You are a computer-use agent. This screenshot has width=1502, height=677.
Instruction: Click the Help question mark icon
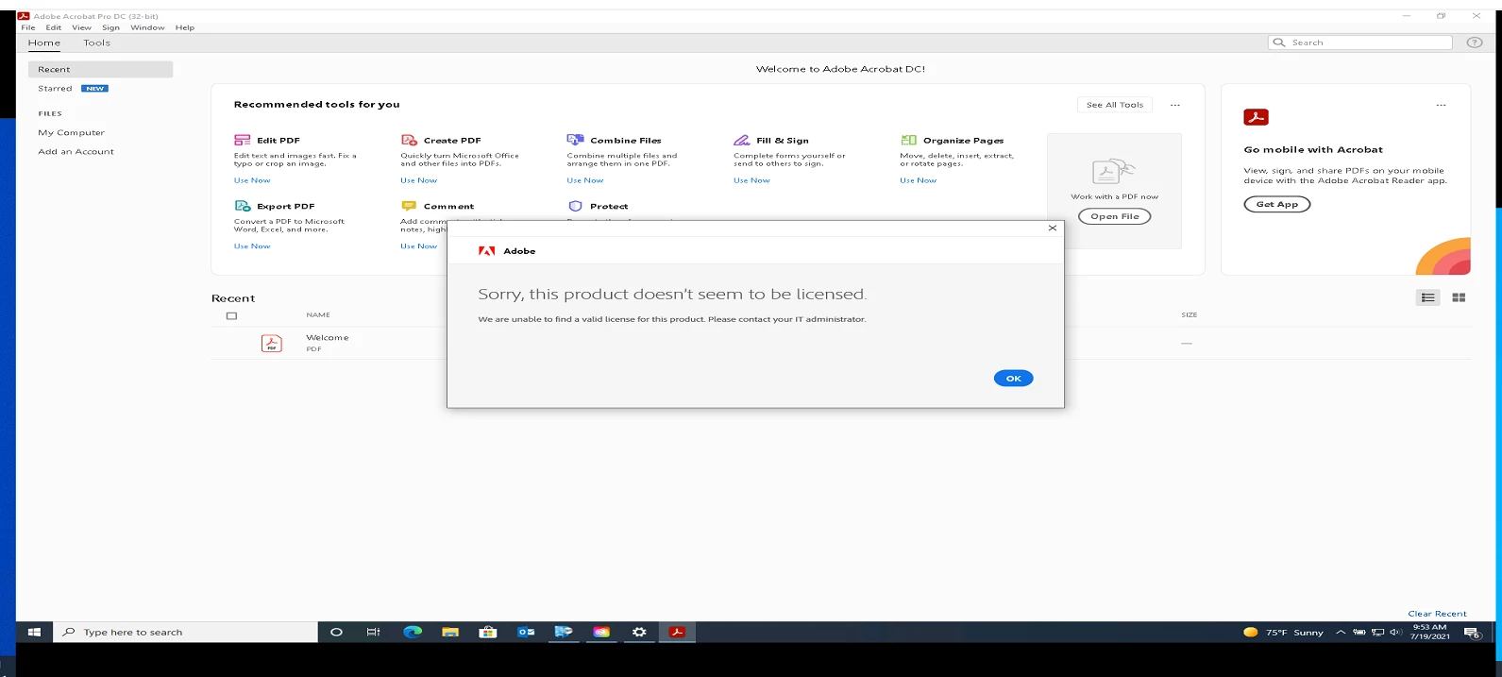coord(1475,42)
